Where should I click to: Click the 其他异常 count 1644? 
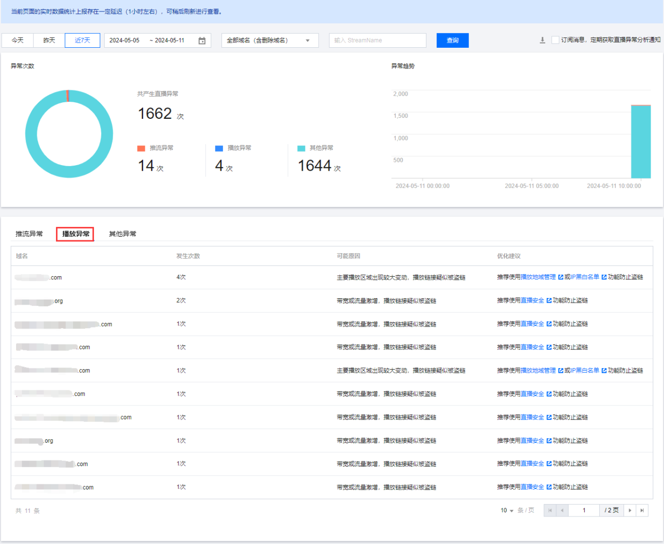[314, 166]
